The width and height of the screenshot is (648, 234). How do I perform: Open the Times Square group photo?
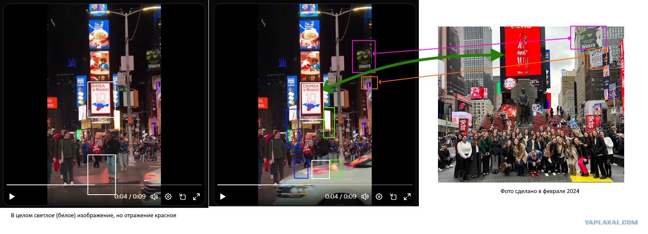[x=531, y=105]
